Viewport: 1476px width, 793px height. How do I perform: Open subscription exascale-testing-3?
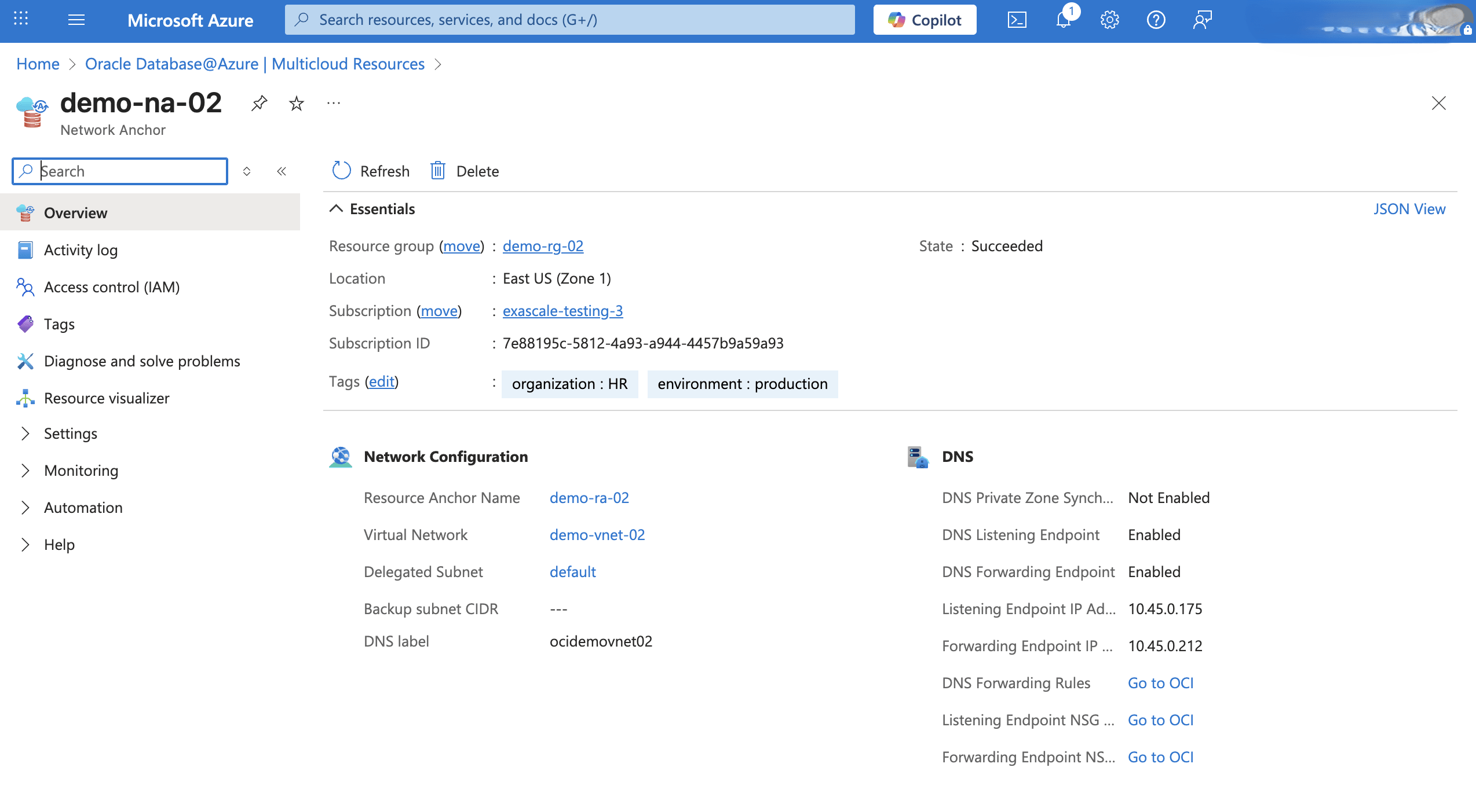[x=562, y=311]
